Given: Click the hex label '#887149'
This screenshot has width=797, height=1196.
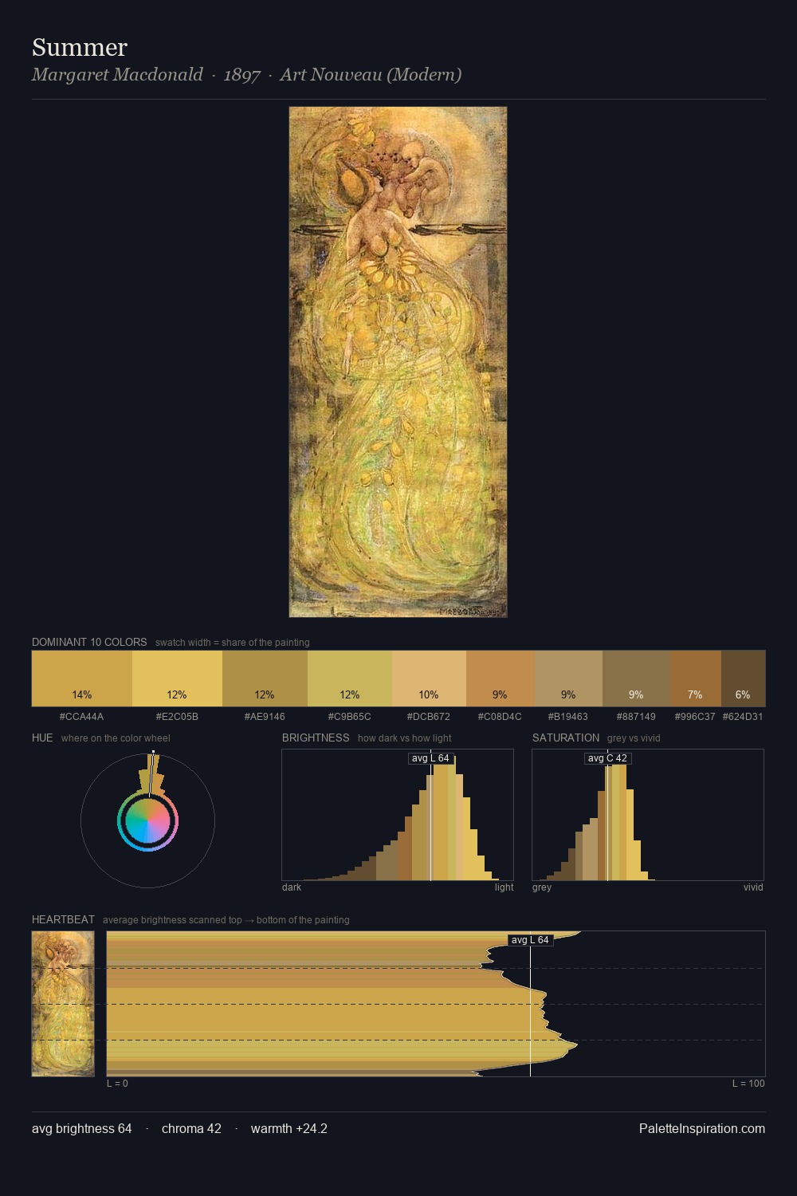Looking at the screenshot, I should 636,717.
